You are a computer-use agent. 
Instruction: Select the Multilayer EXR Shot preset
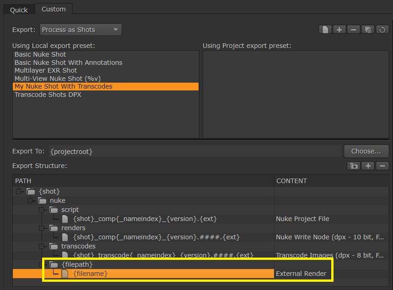pos(46,69)
